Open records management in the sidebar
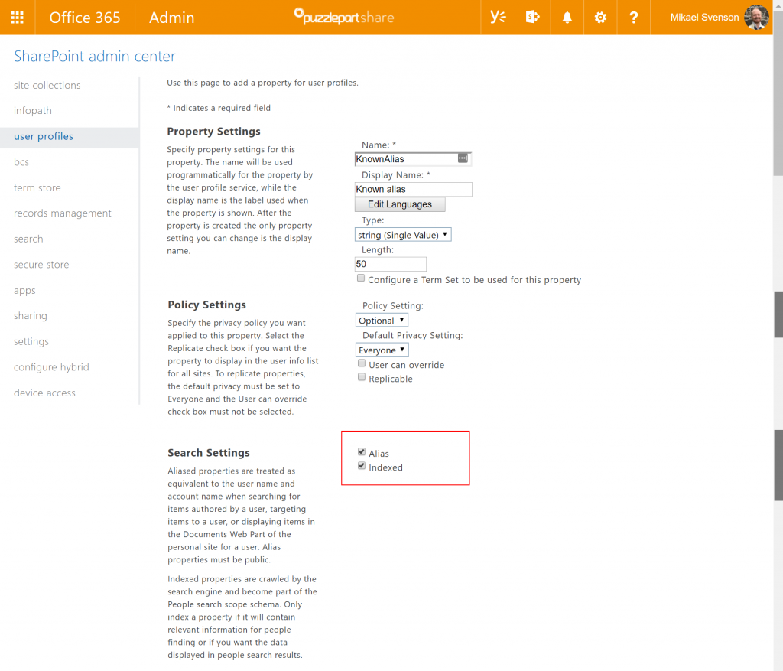783x671 pixels. click(63, 213)
